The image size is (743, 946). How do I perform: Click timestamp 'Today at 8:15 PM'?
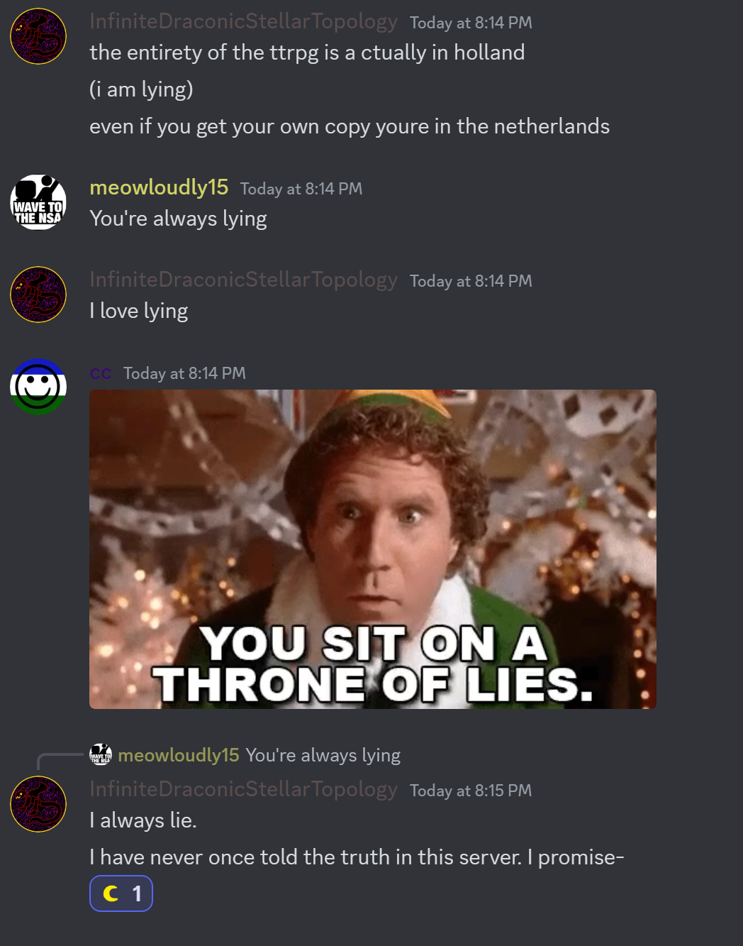coord(471,791)
